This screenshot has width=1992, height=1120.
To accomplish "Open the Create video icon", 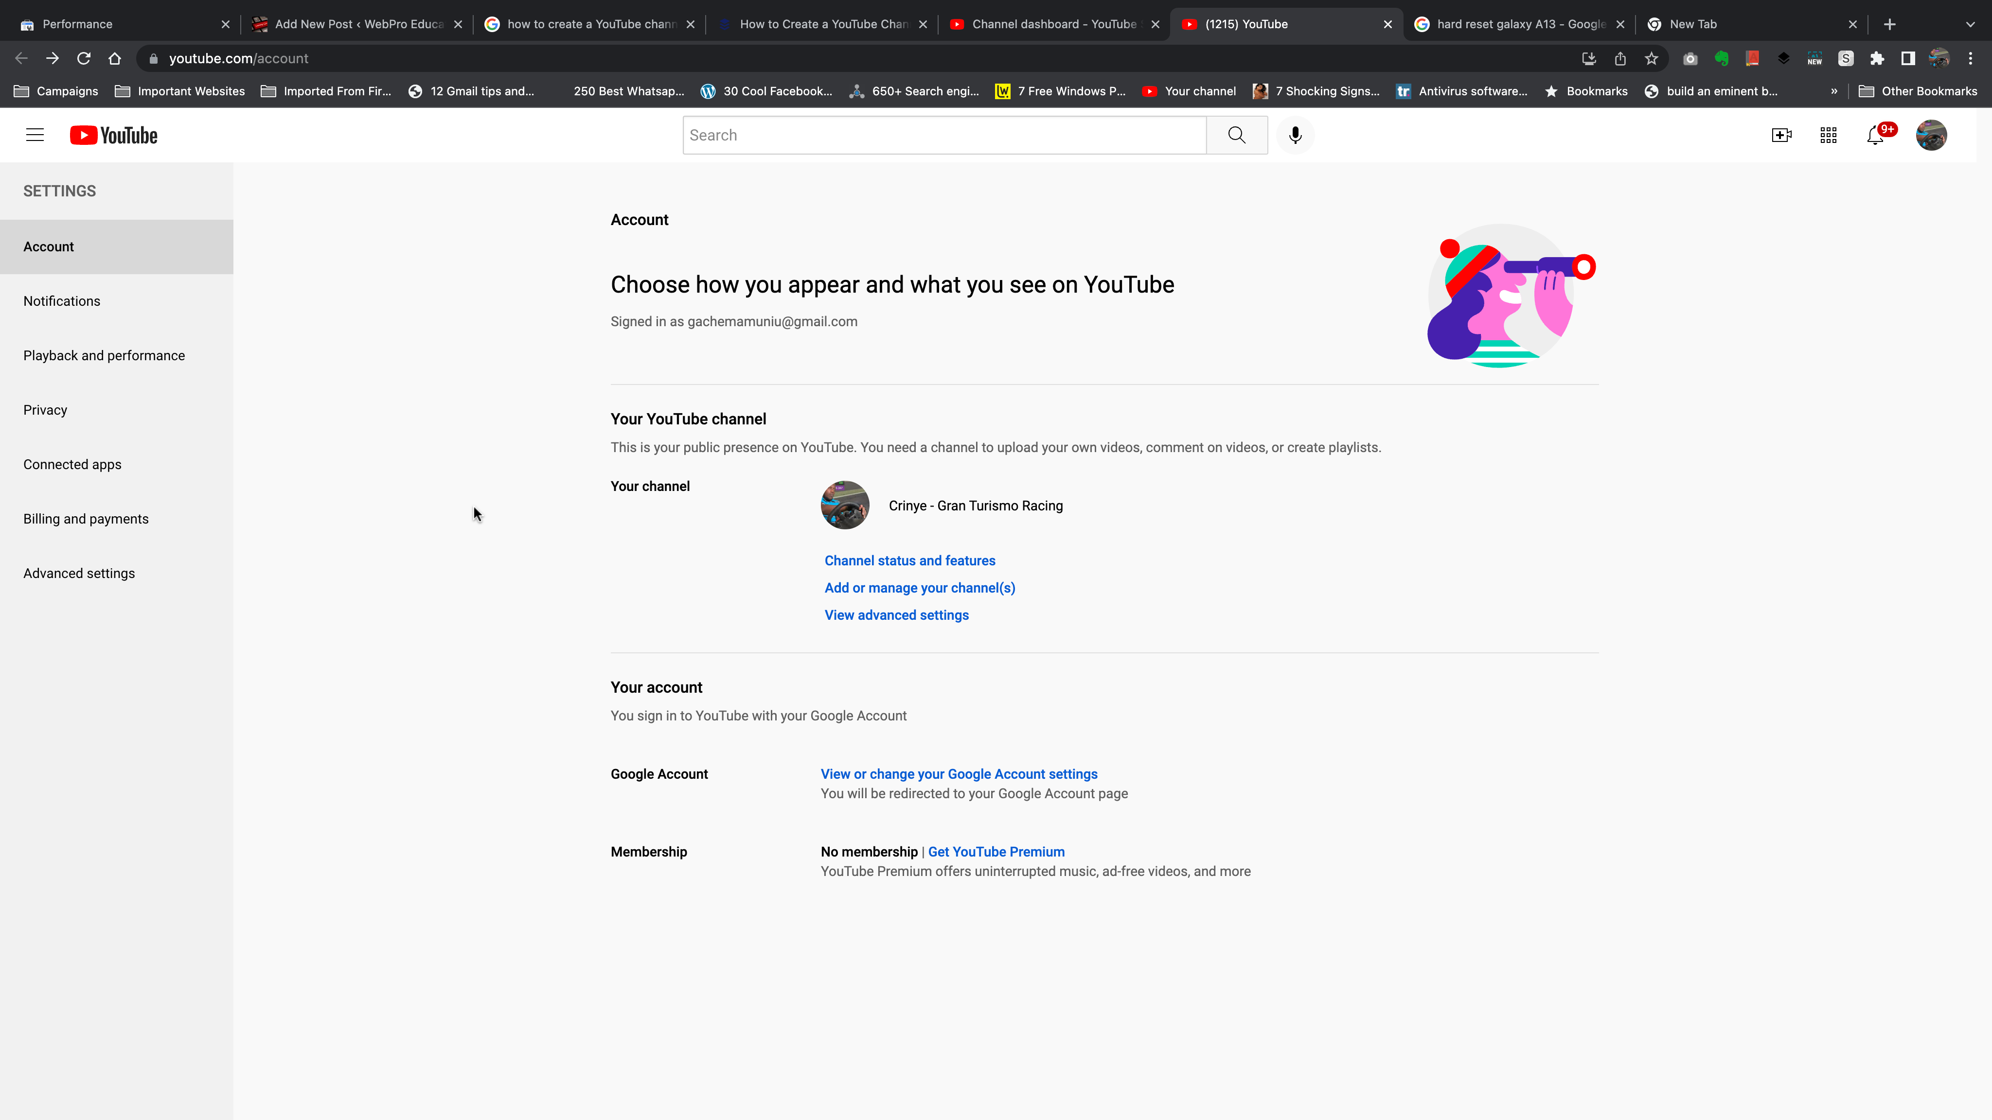I will coord(1782,135).
